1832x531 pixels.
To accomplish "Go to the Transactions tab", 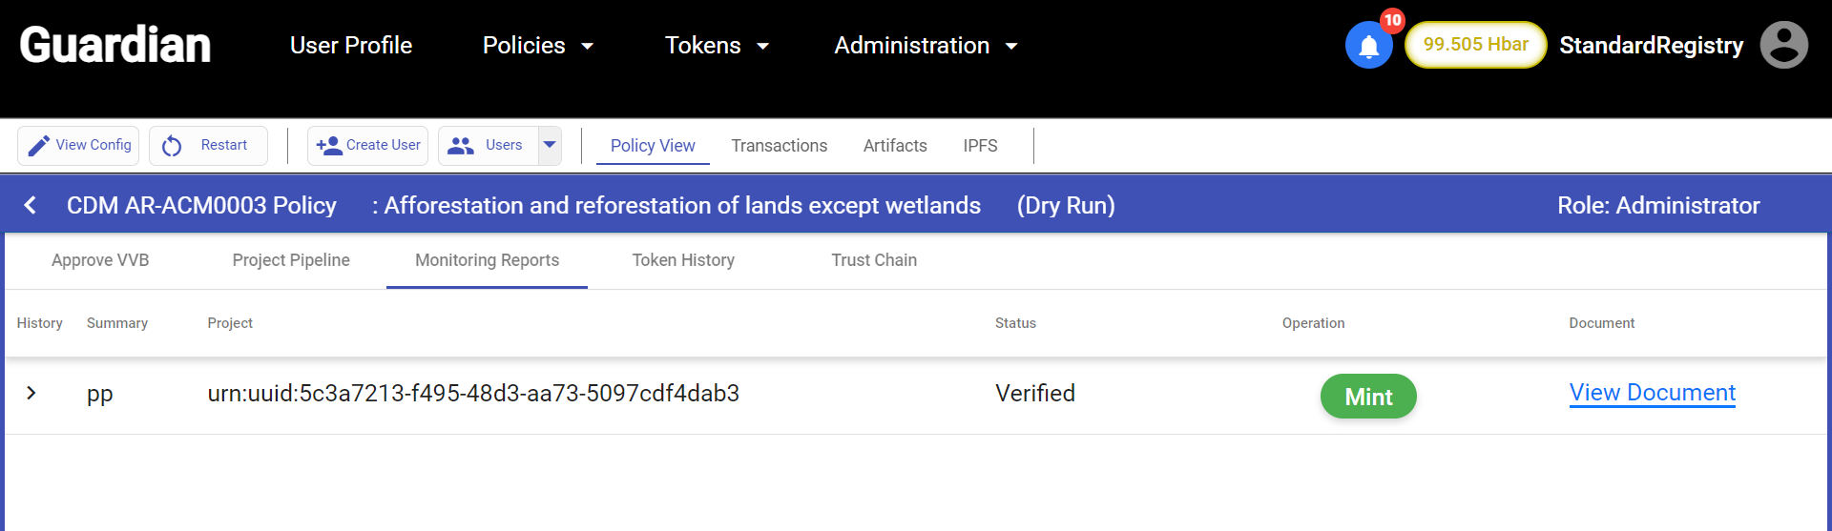I will tap(779, 146).
